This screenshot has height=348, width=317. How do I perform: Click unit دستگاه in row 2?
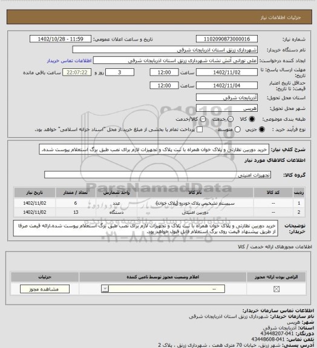click(x=117, y=213)
